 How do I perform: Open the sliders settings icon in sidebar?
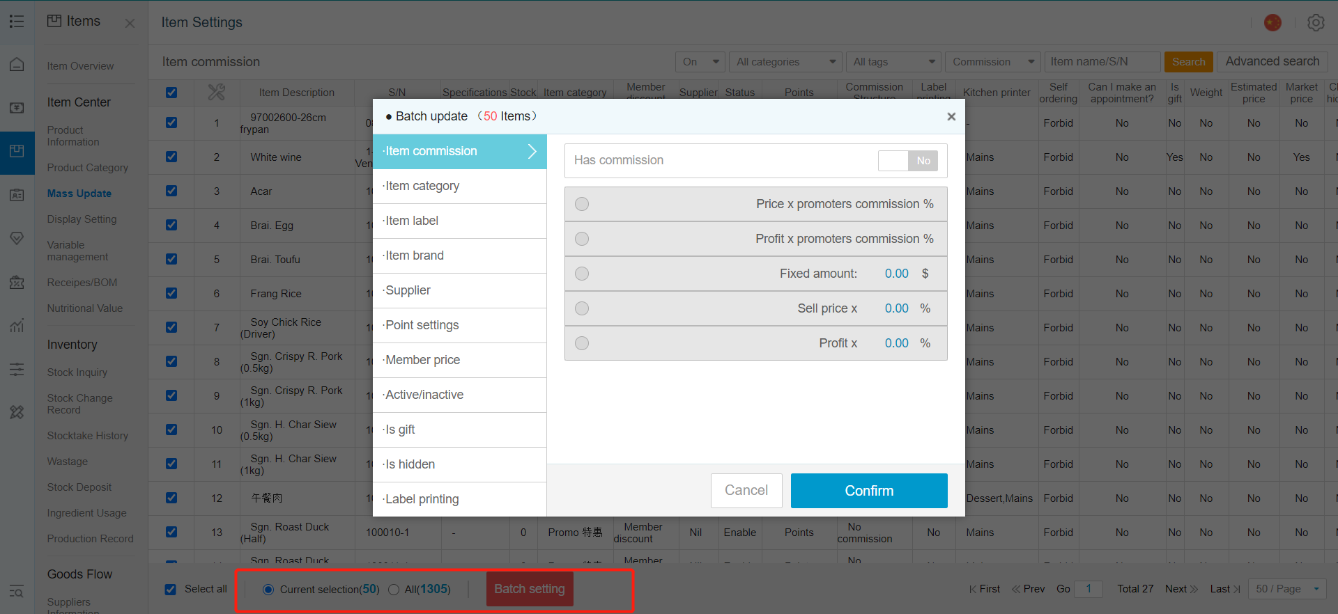point(17,369)
